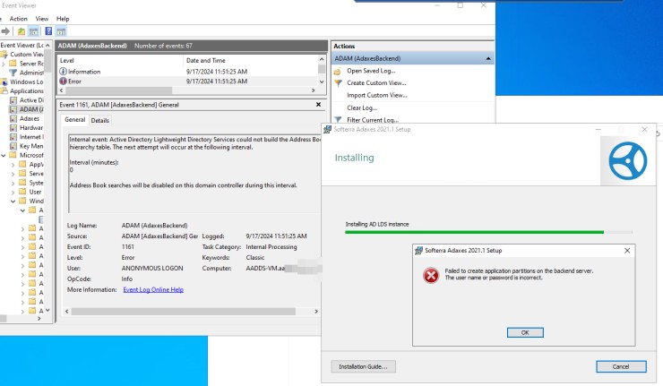Switch to the Details tab
This screenshot has height=386, width=663.
point(100,121)
